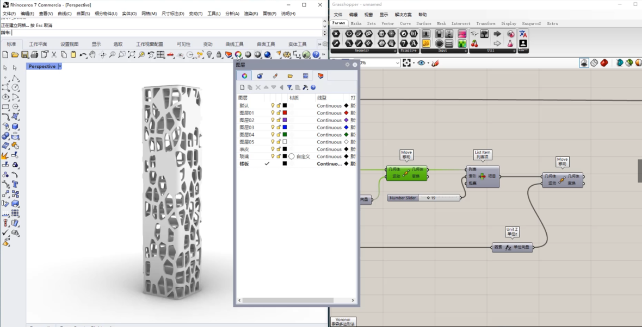The image size is (642, 327).
Task: Open a file with the folder icon
Action: coord(15,54)
